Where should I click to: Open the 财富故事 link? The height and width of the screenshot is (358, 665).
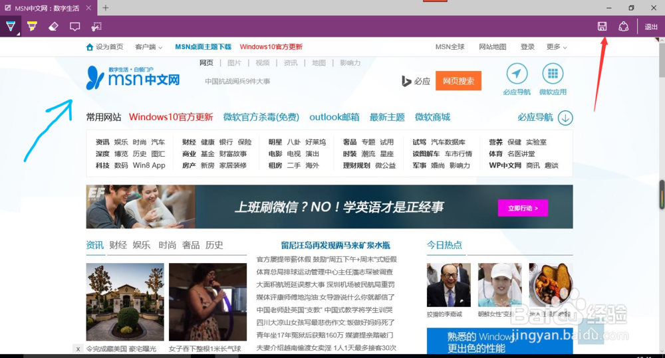coord(233,154)
